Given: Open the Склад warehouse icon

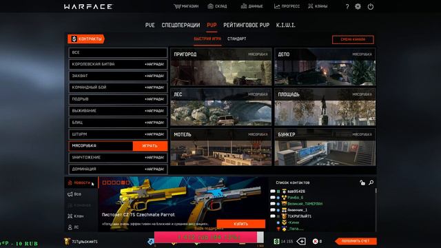Looking at the screenshot, I should pyautogui.click(x=210, y=6).
